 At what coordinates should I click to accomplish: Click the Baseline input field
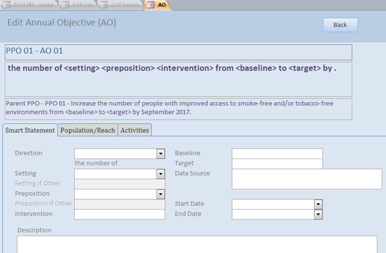277,153
